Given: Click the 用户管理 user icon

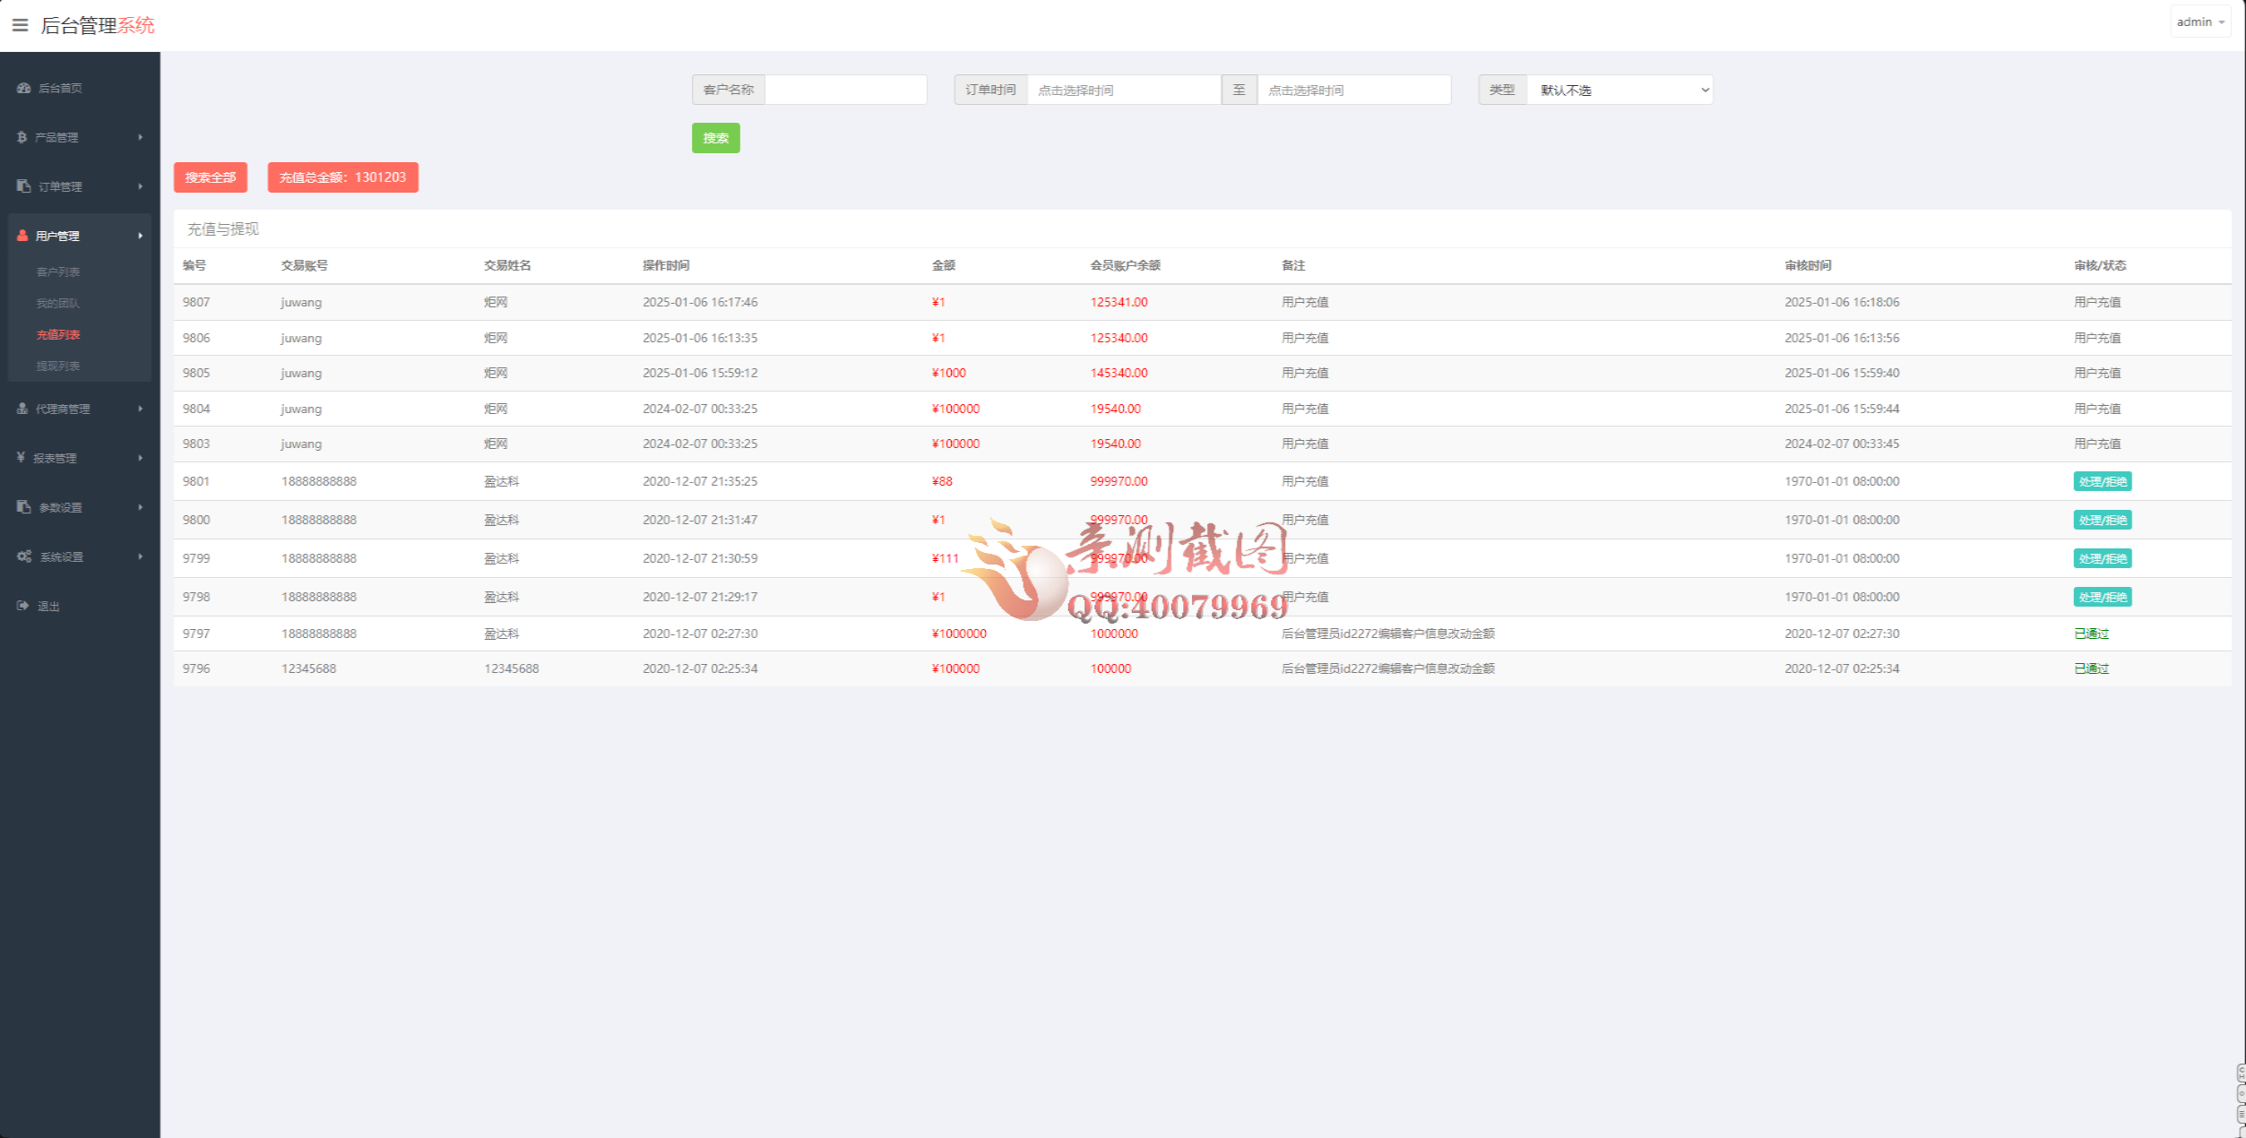Looking at the screenshot, I should click(22, 236).
